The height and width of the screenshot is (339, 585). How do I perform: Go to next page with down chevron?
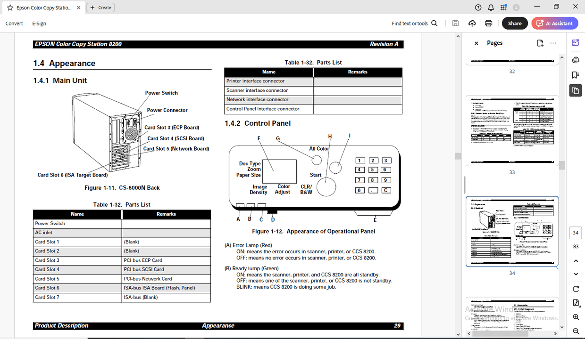tap(575, 274)
